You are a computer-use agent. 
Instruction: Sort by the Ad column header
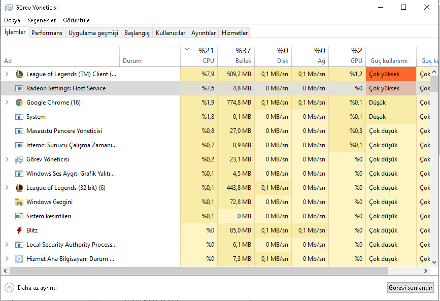coord(60,56)
